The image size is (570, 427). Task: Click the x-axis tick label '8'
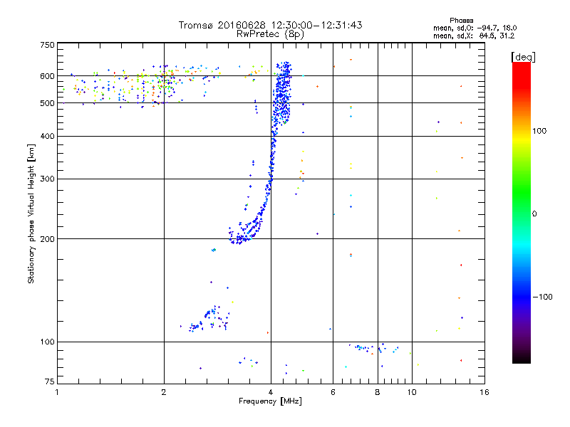tap(378, 392)
